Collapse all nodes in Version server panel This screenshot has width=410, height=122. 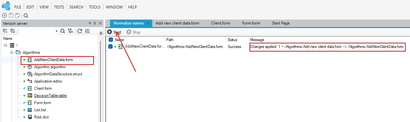tap(5, 31)
